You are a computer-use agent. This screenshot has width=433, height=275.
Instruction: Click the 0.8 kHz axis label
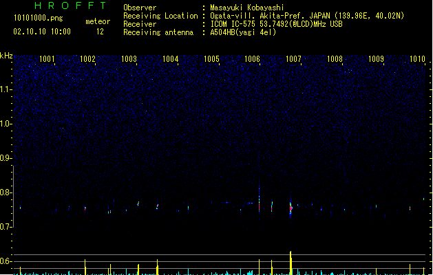click(6, 192)
